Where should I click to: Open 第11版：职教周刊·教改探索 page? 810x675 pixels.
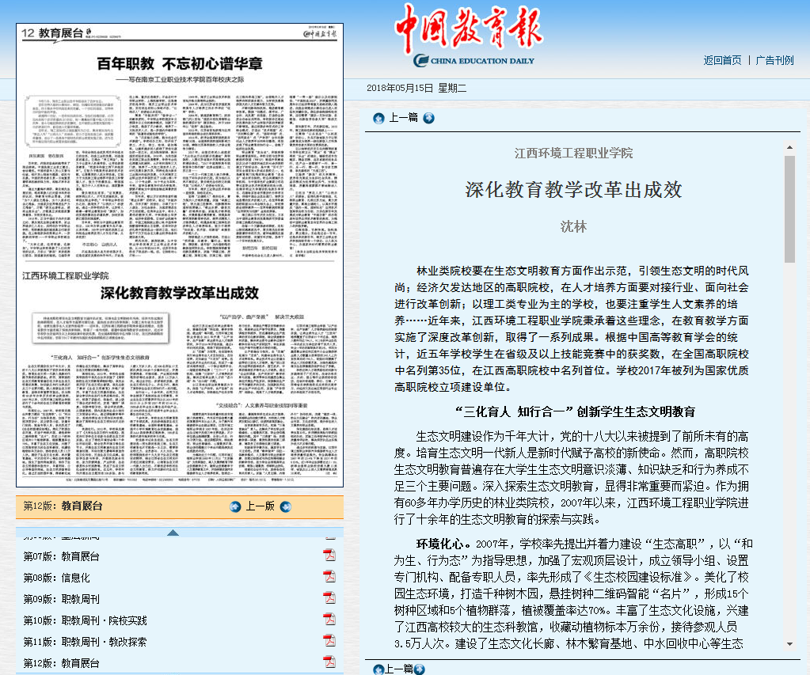click(86, 642)
